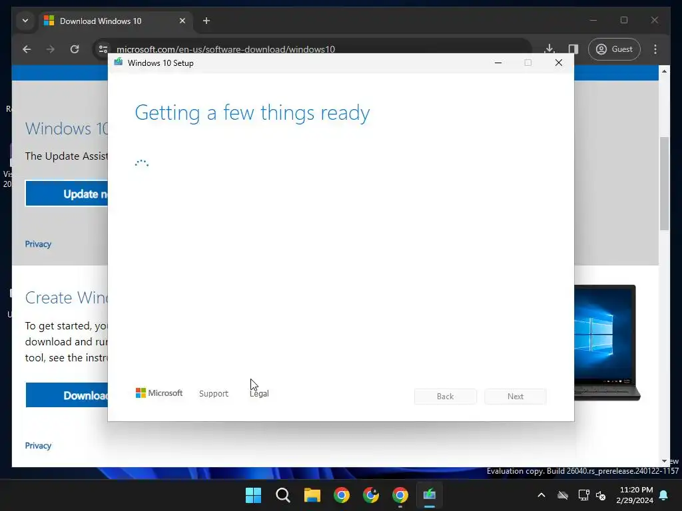
Task: Minimize the Windows 10 Setup window
Action: click(x=498, y=63)
